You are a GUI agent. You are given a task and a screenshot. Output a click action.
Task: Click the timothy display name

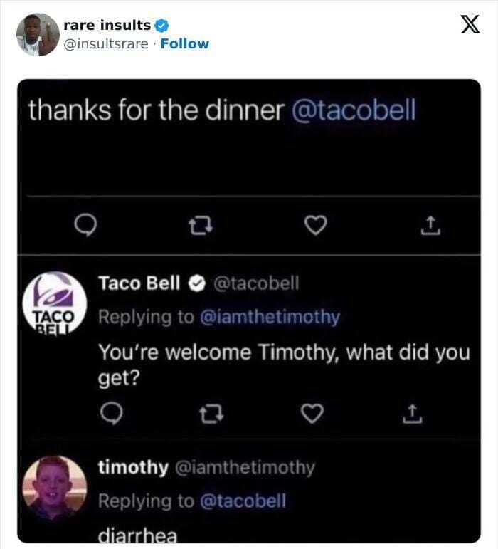pos(133,467)
